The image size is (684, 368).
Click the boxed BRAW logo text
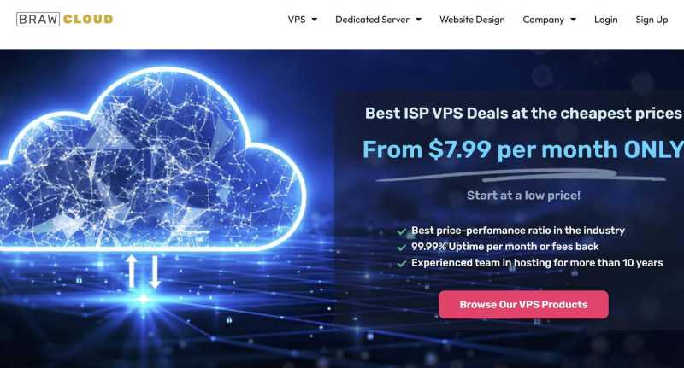tap(38, 19)
